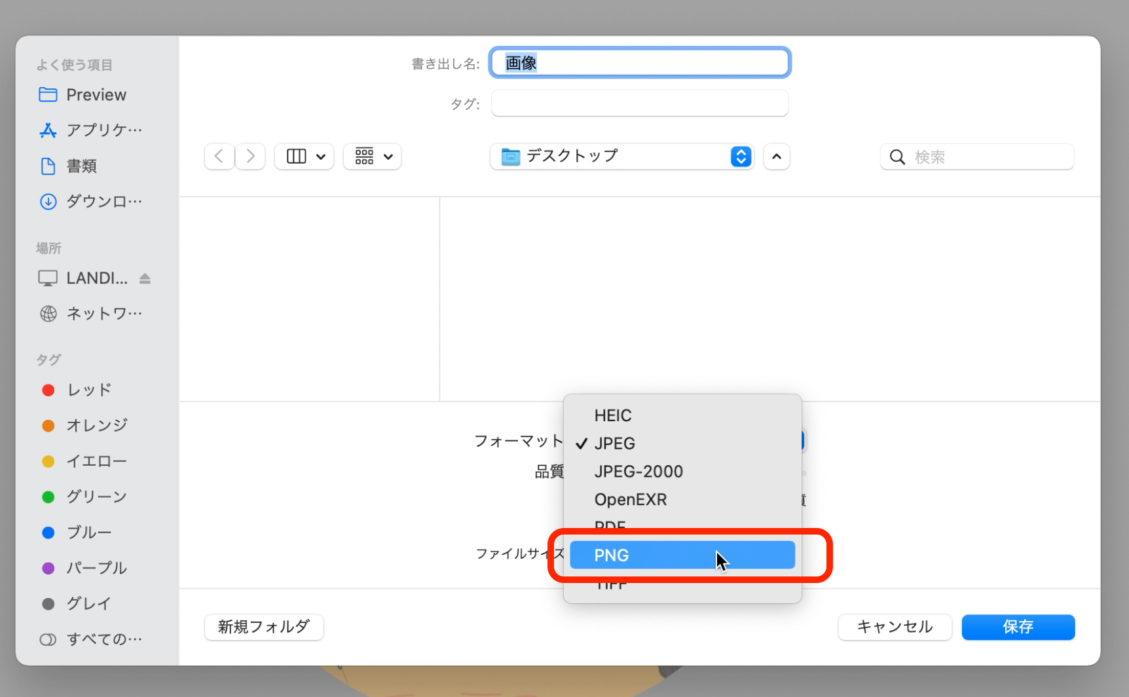Click the tags (タグ) input field
This screenshot has height=697, width=1129.
tap(640, 104)
